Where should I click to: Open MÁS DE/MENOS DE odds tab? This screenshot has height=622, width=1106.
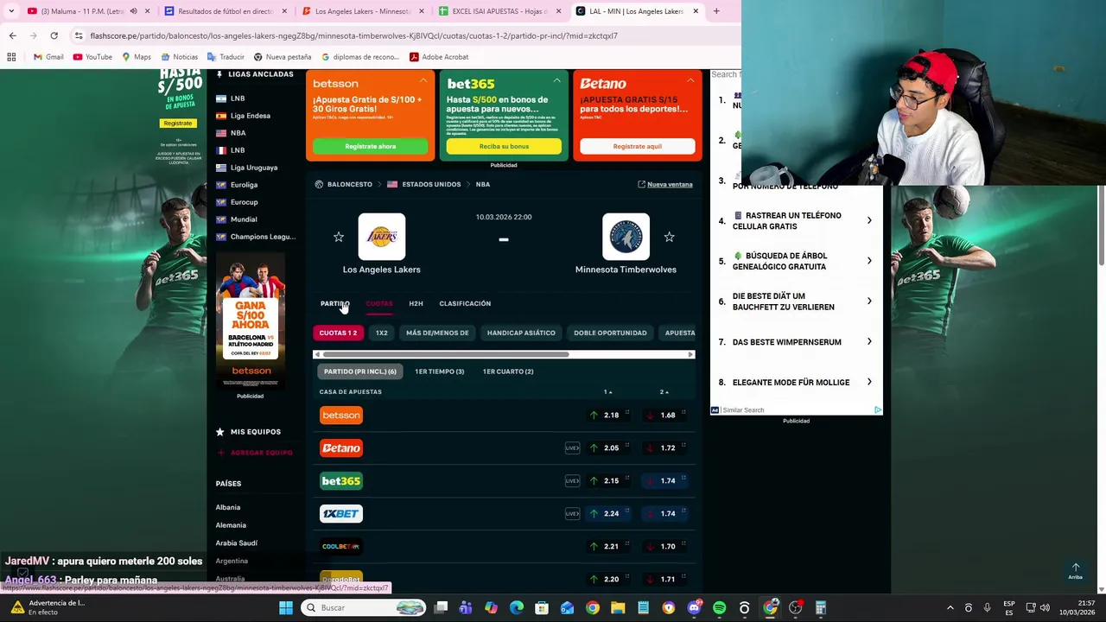pyautogui.click(x=437, y=333)
